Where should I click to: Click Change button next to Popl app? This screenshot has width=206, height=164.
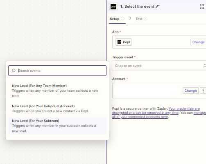198,42
